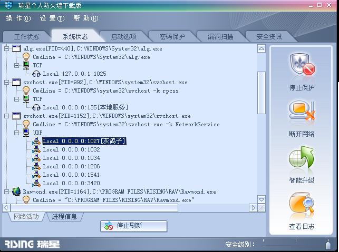Viewport: 339px width, 252px height.
Task: Open the 帮助(H) menu
Action: pos(86,18)
